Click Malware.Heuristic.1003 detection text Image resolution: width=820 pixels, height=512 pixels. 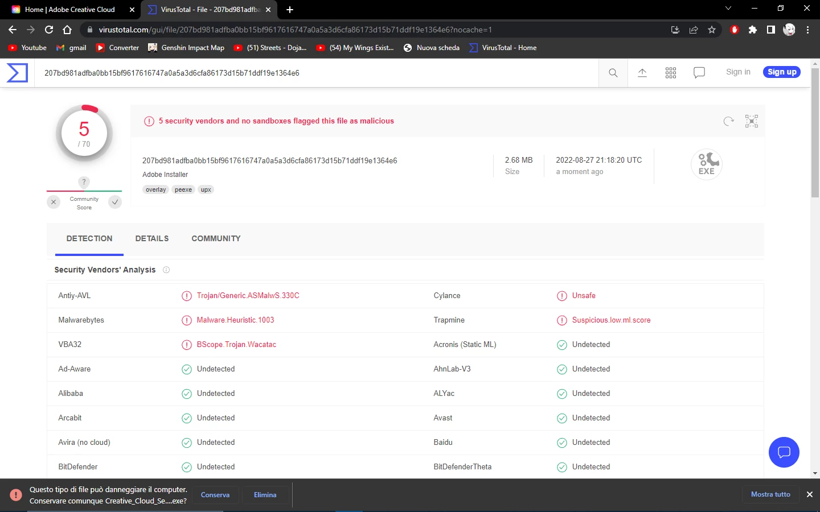tap(235, 320)
